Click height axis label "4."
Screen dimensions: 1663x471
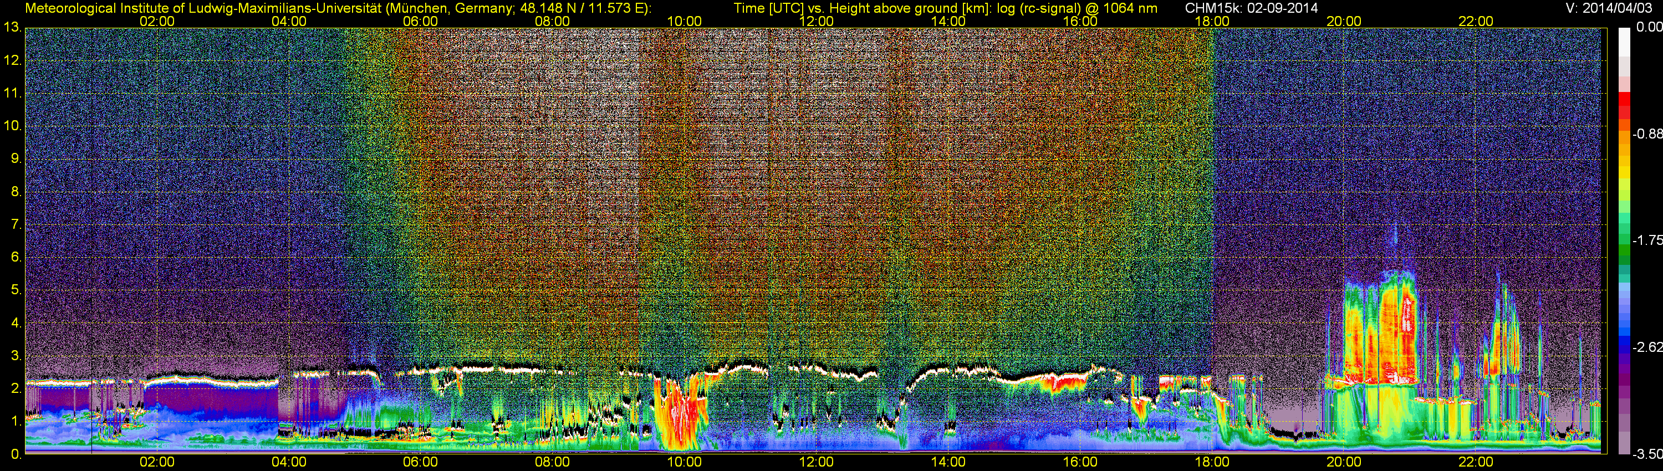pyautogui.click(x=17, y=322)
